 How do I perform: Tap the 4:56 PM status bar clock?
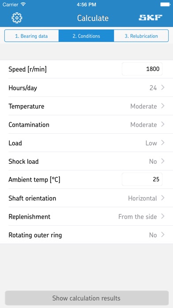coord(86,4)
